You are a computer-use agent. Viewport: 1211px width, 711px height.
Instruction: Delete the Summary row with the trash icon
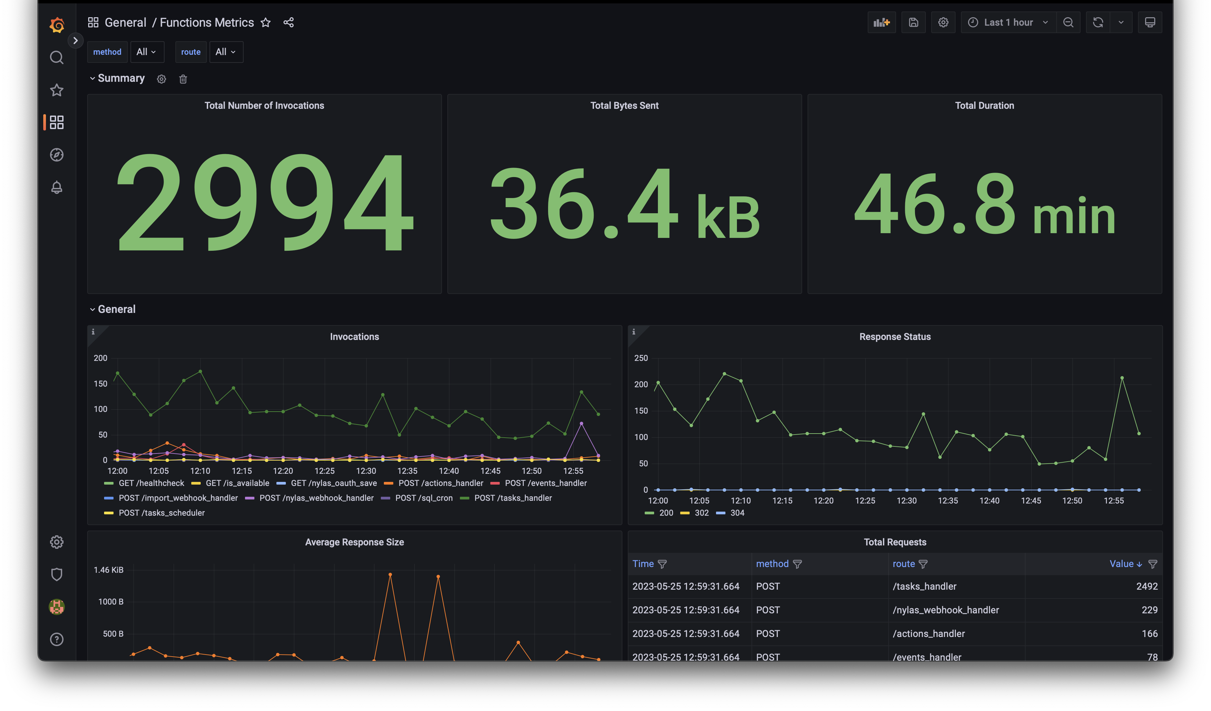click(183, 79)
